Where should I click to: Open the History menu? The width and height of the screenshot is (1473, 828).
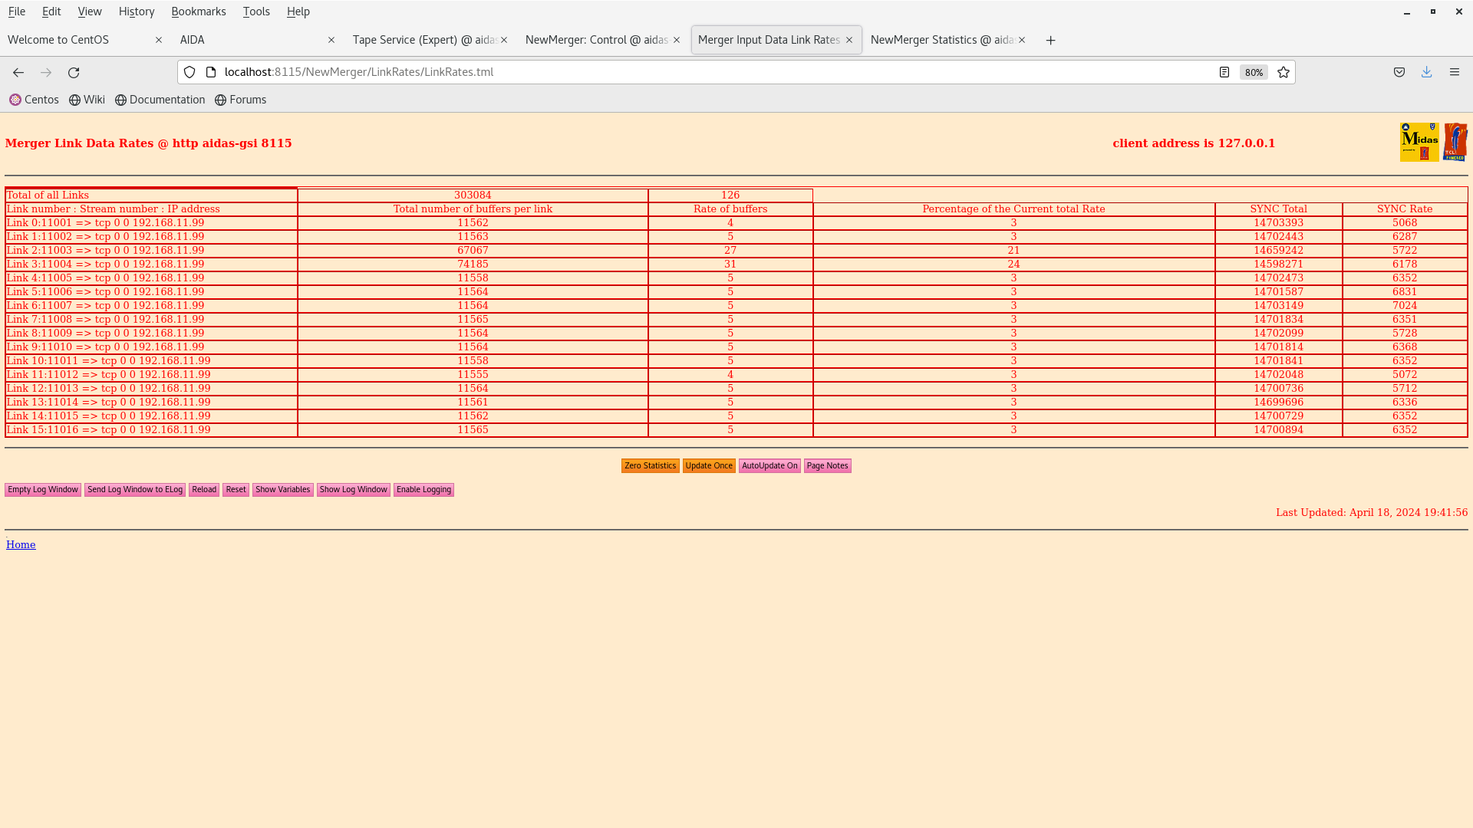tap(137, 11)
